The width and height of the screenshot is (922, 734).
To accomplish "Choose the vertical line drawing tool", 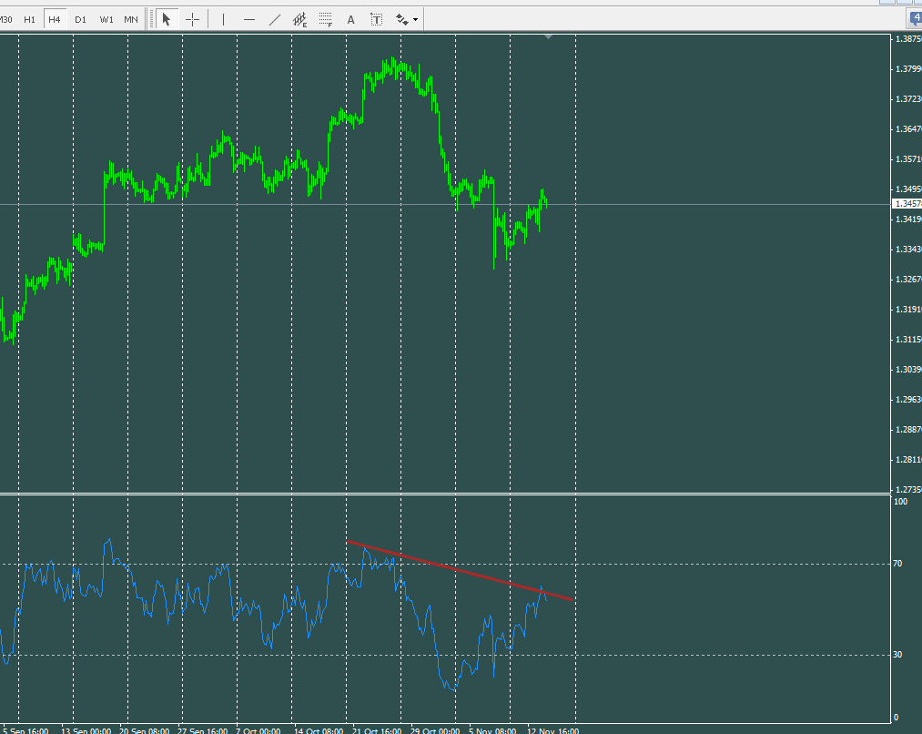I will [x=223, y=19].
